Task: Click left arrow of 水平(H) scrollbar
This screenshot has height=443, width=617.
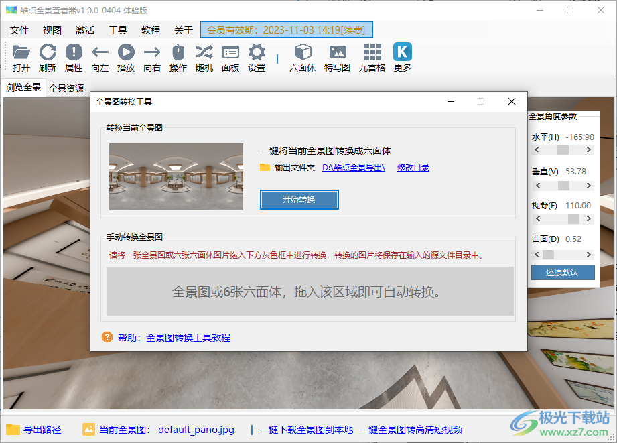Action: click(x=537, y=150)
